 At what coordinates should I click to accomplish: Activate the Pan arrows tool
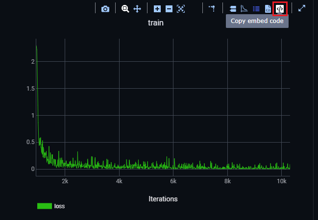(x=137, y=9)
